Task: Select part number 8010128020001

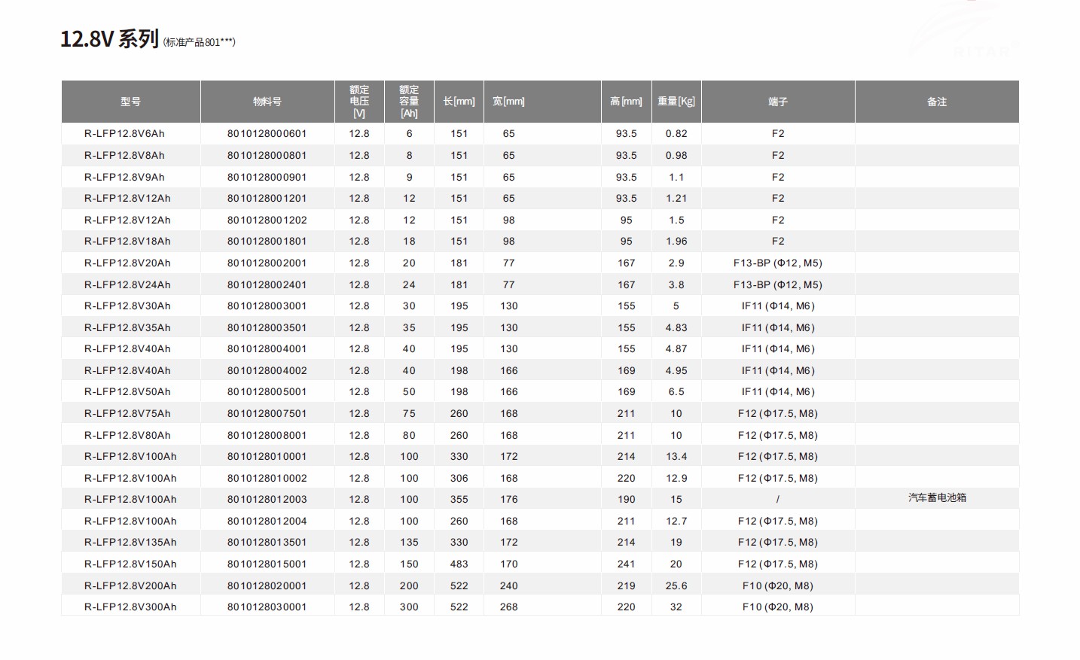Action: click(x=267, y=586)
